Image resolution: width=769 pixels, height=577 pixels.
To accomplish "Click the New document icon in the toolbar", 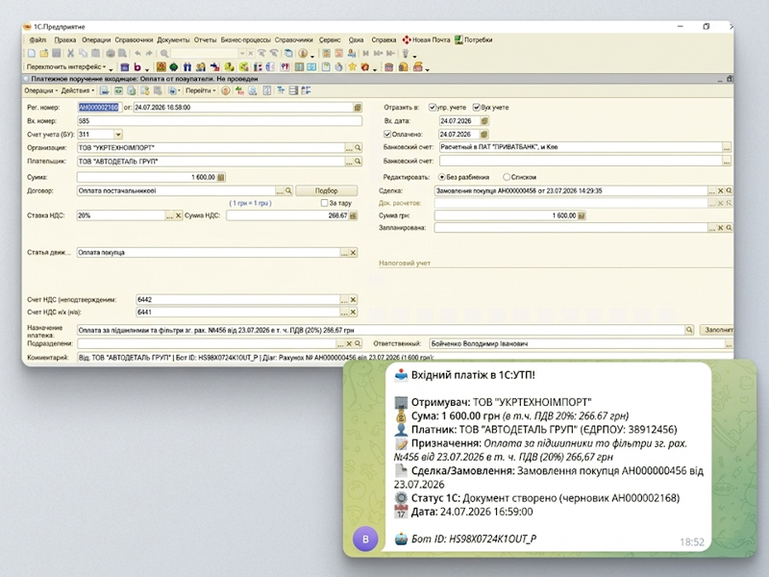I will click(x=32, y=53).
